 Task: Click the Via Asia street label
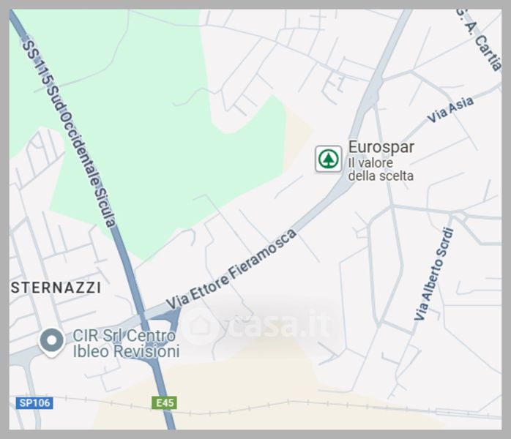(x=450, y=110)
